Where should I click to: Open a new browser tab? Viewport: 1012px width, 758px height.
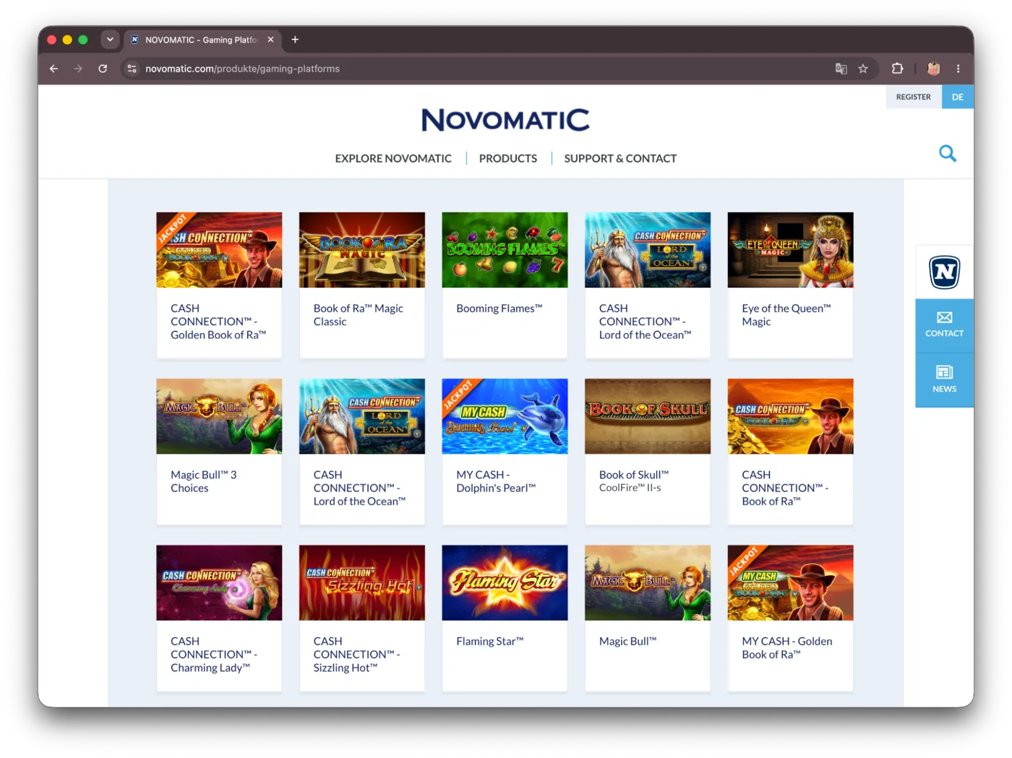295,40
